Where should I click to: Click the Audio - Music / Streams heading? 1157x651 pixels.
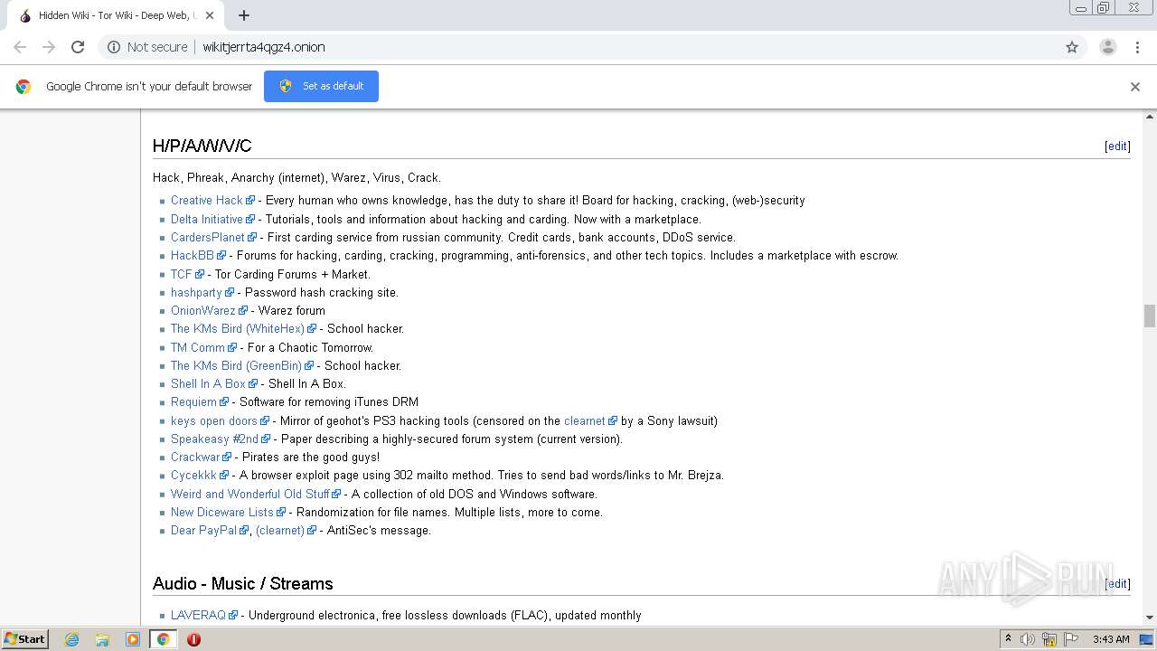[243, 583]
